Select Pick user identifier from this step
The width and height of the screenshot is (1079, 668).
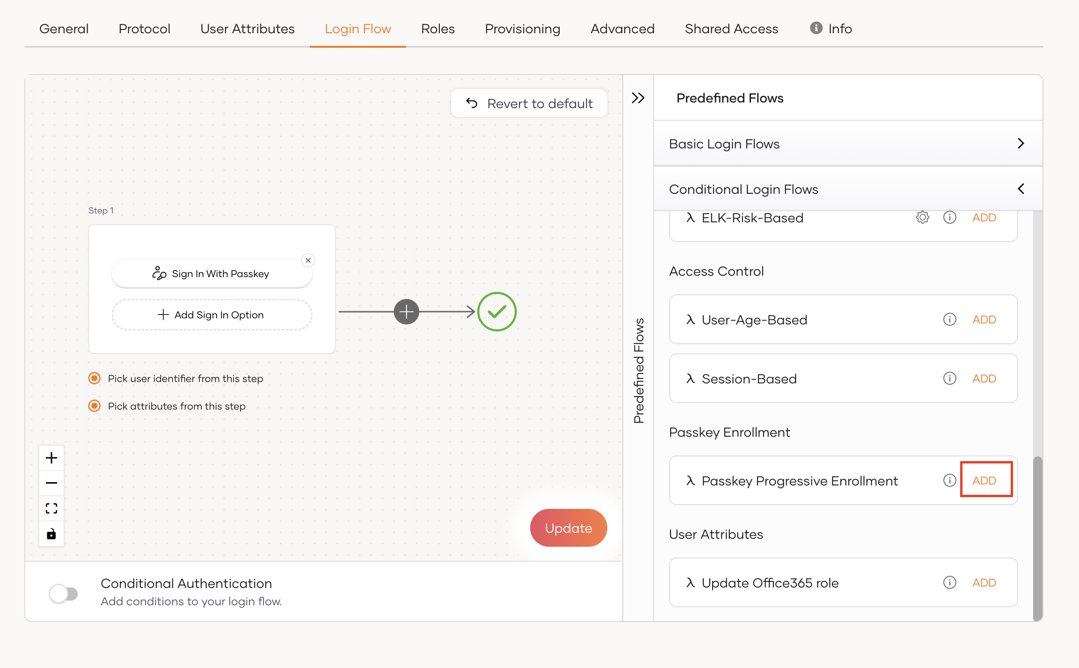pyautogui.click(x=94, y=378)
